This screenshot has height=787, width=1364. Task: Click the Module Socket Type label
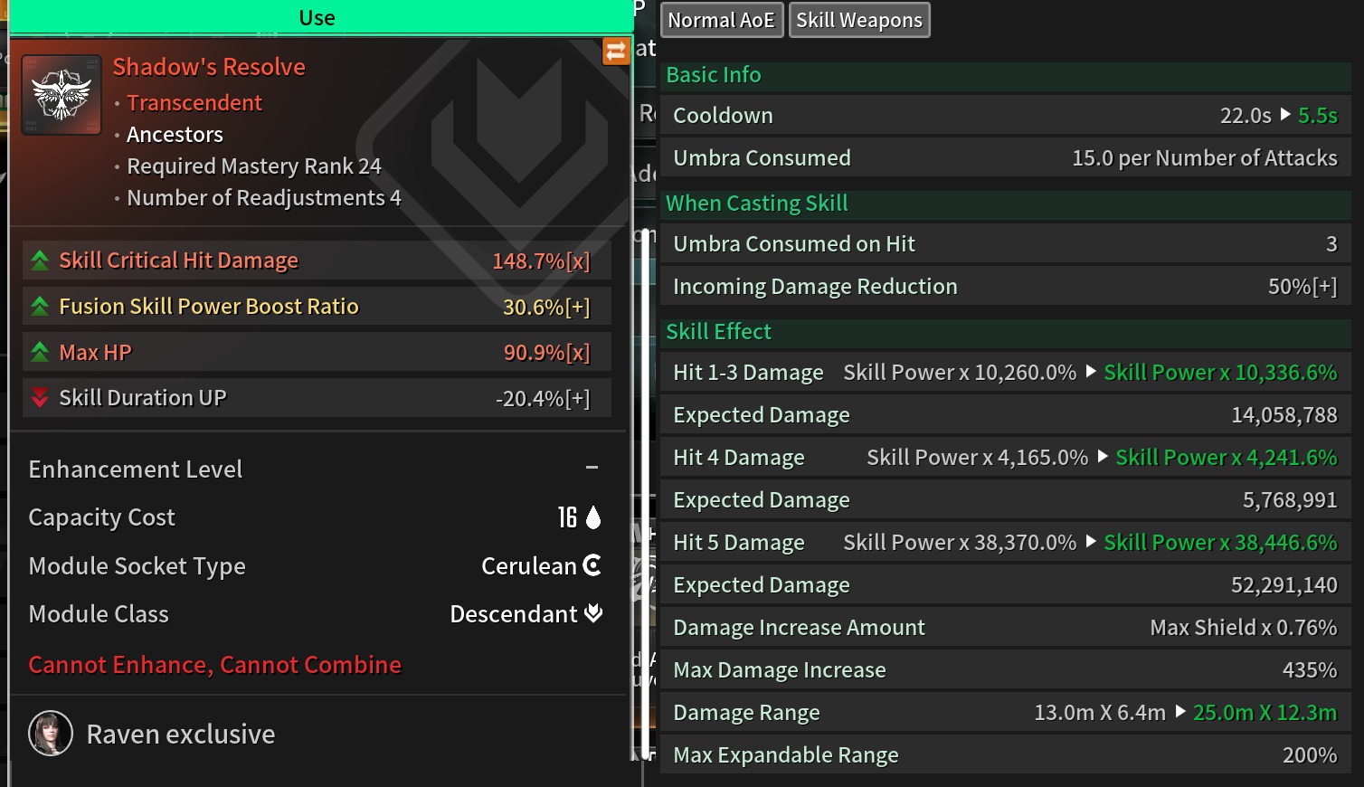pos(137,566)
